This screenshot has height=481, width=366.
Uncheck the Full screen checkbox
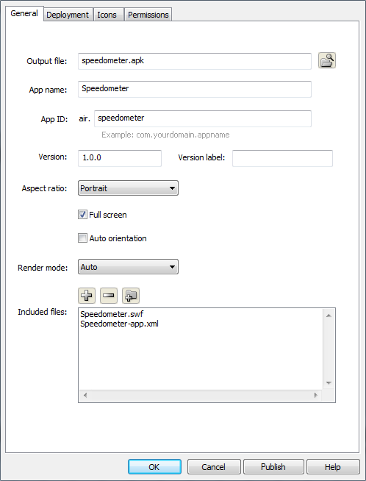pyautogui.click(x=82, y=215)
